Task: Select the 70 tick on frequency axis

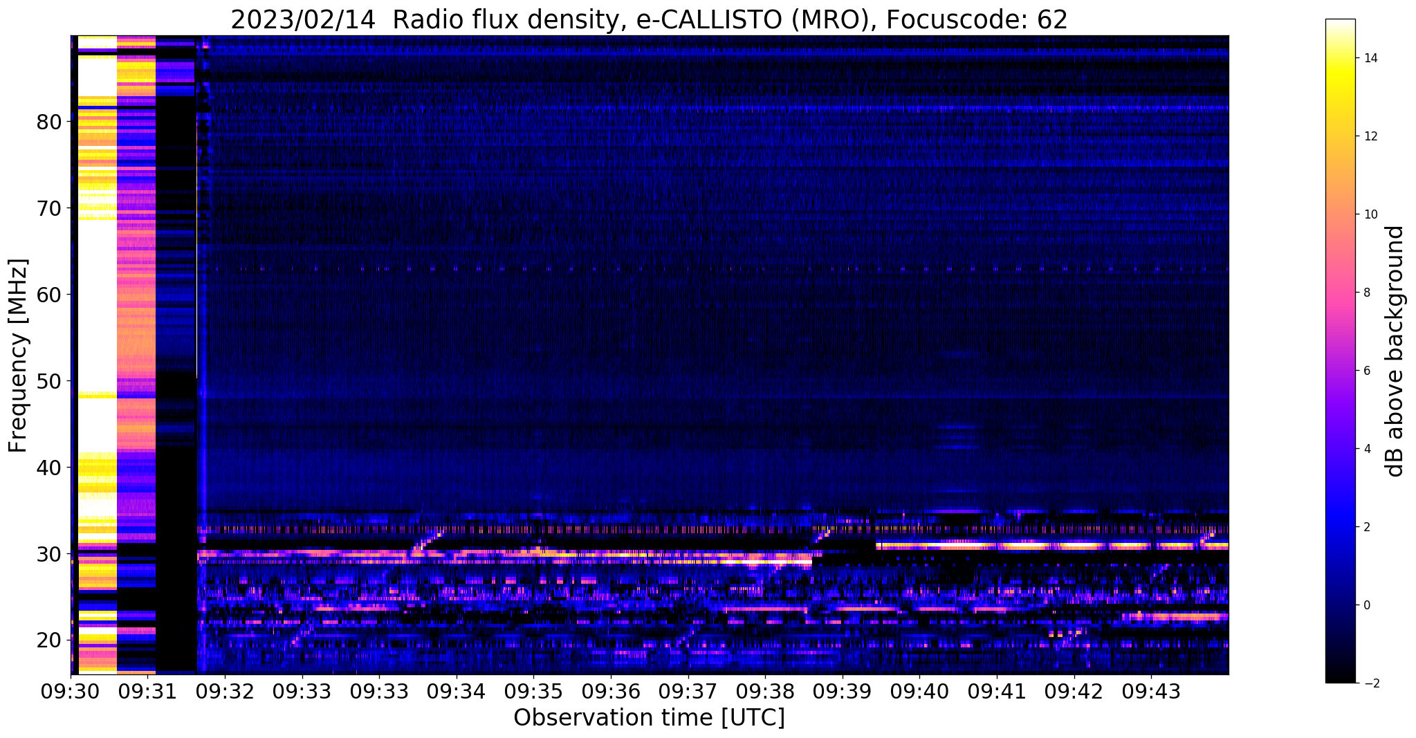Action: click(x=49, y=208)
